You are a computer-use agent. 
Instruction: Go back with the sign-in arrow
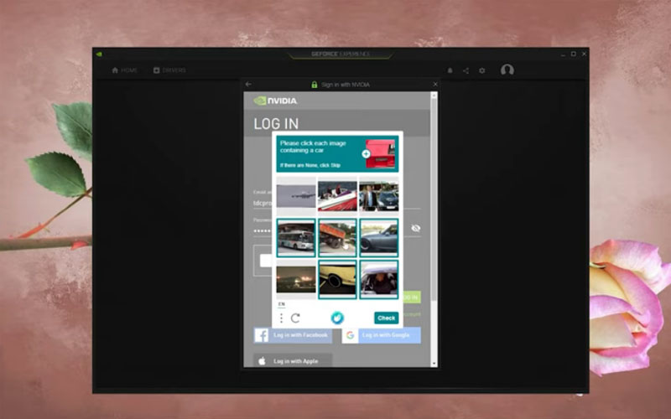(x=248, y=85)
